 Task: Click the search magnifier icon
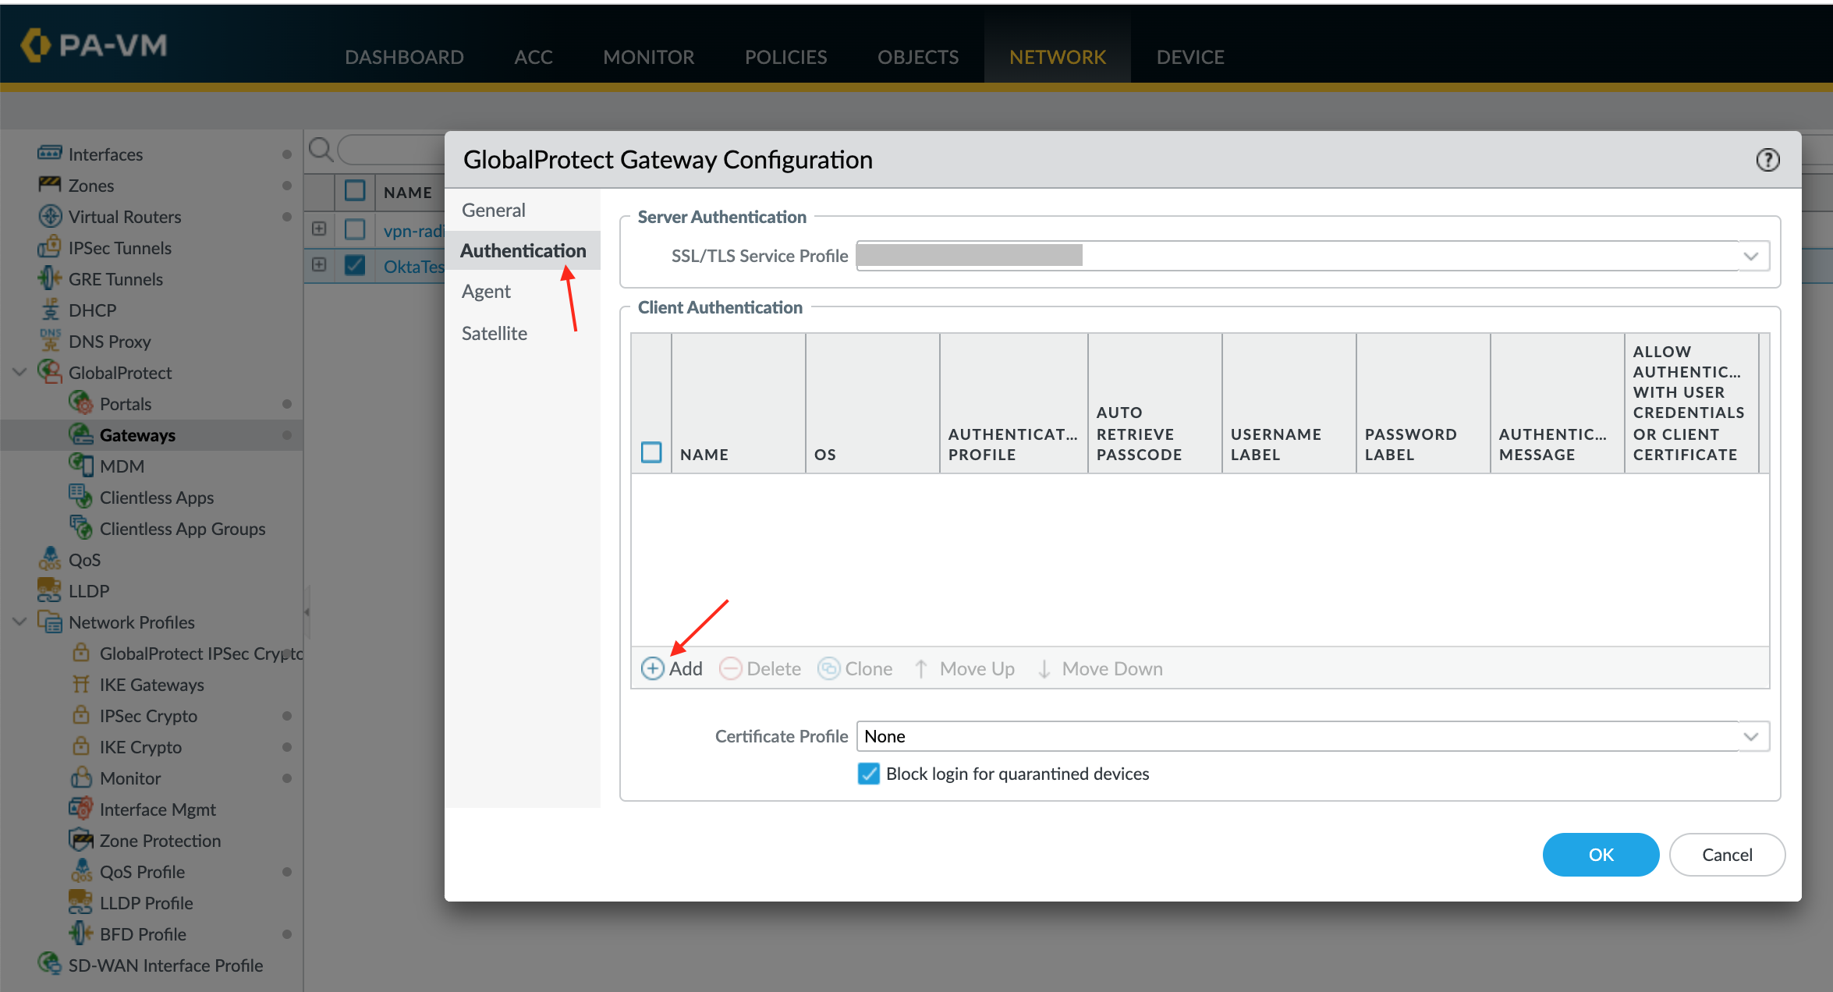pyautogui.click(x=321, y=149)
